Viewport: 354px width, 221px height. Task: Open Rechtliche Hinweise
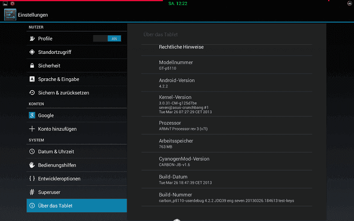pos(227,50)
